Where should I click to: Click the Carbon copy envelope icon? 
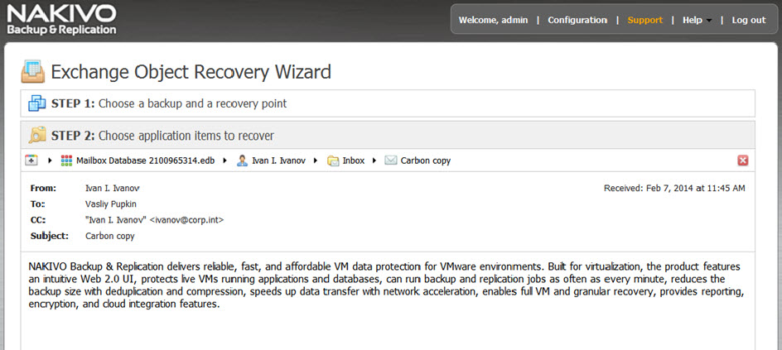390,161
